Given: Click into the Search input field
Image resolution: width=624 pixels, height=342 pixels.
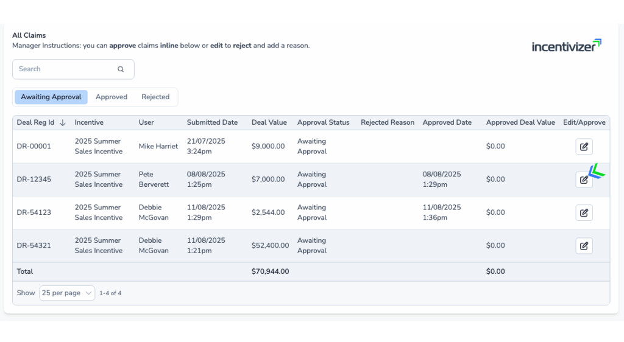Looking at the screenshot, I should pos(64,69).
